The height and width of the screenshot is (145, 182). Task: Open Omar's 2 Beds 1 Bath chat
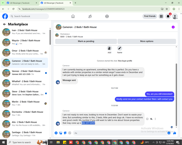pyautogui.click(x=25, y=53)
